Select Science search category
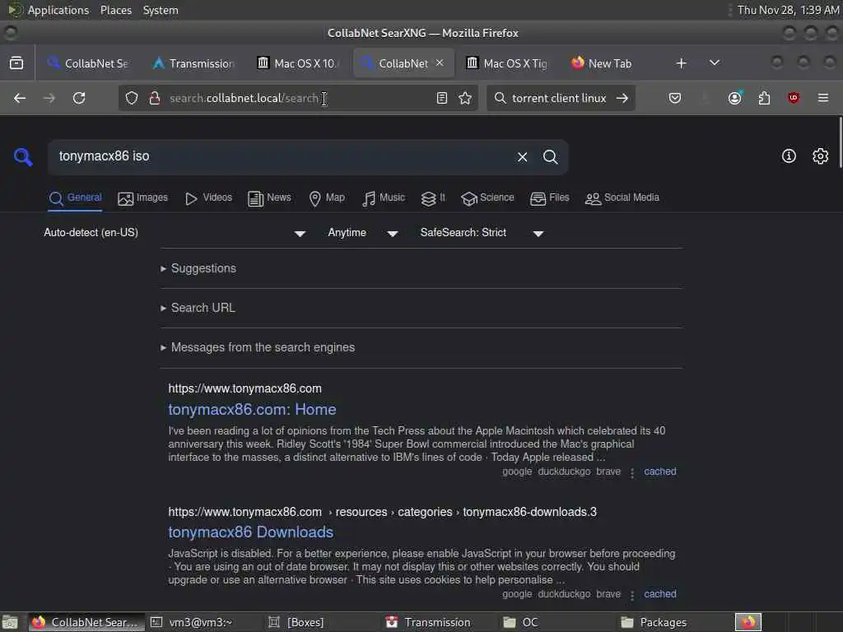Screen dimensions: 843x632 [487, 197]
